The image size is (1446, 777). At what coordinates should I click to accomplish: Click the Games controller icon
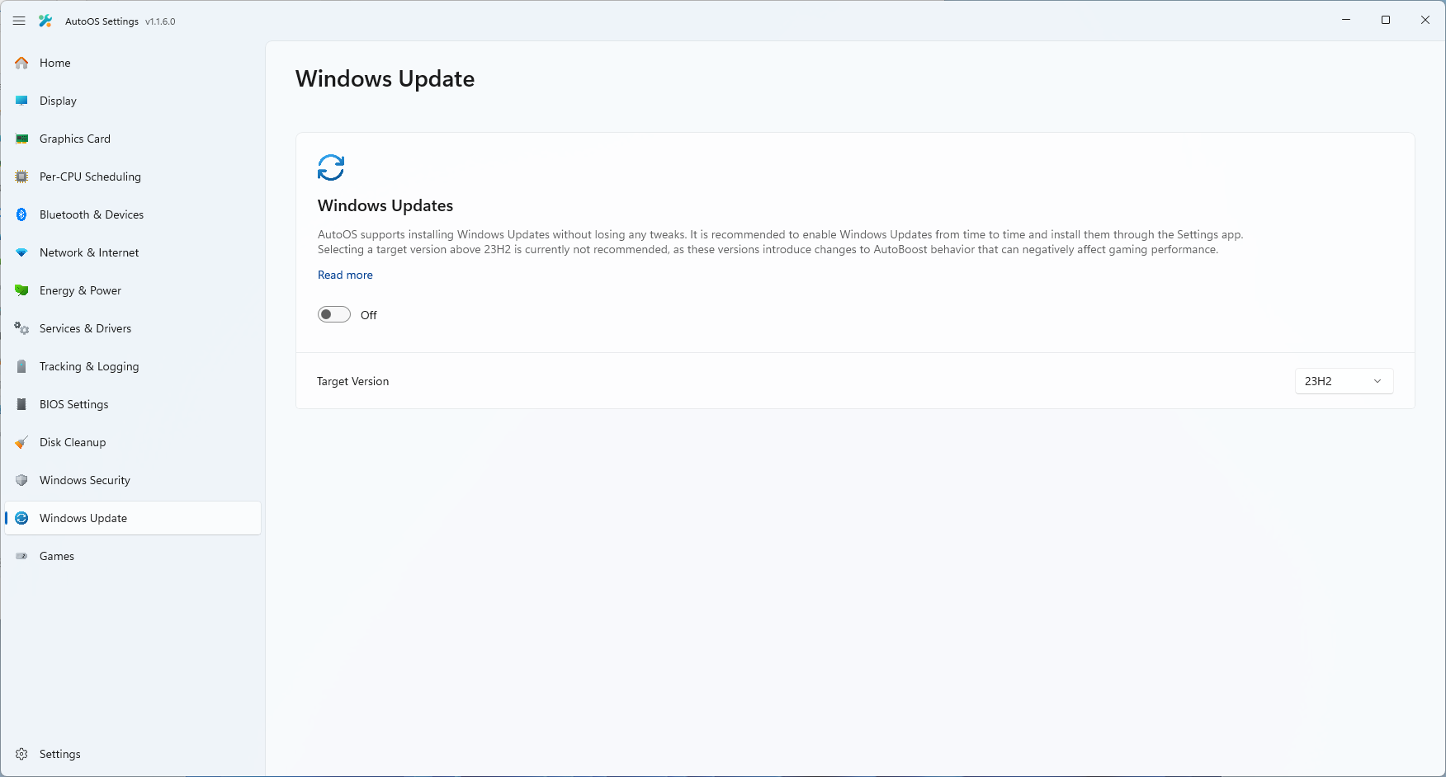[x=21, y=556]
